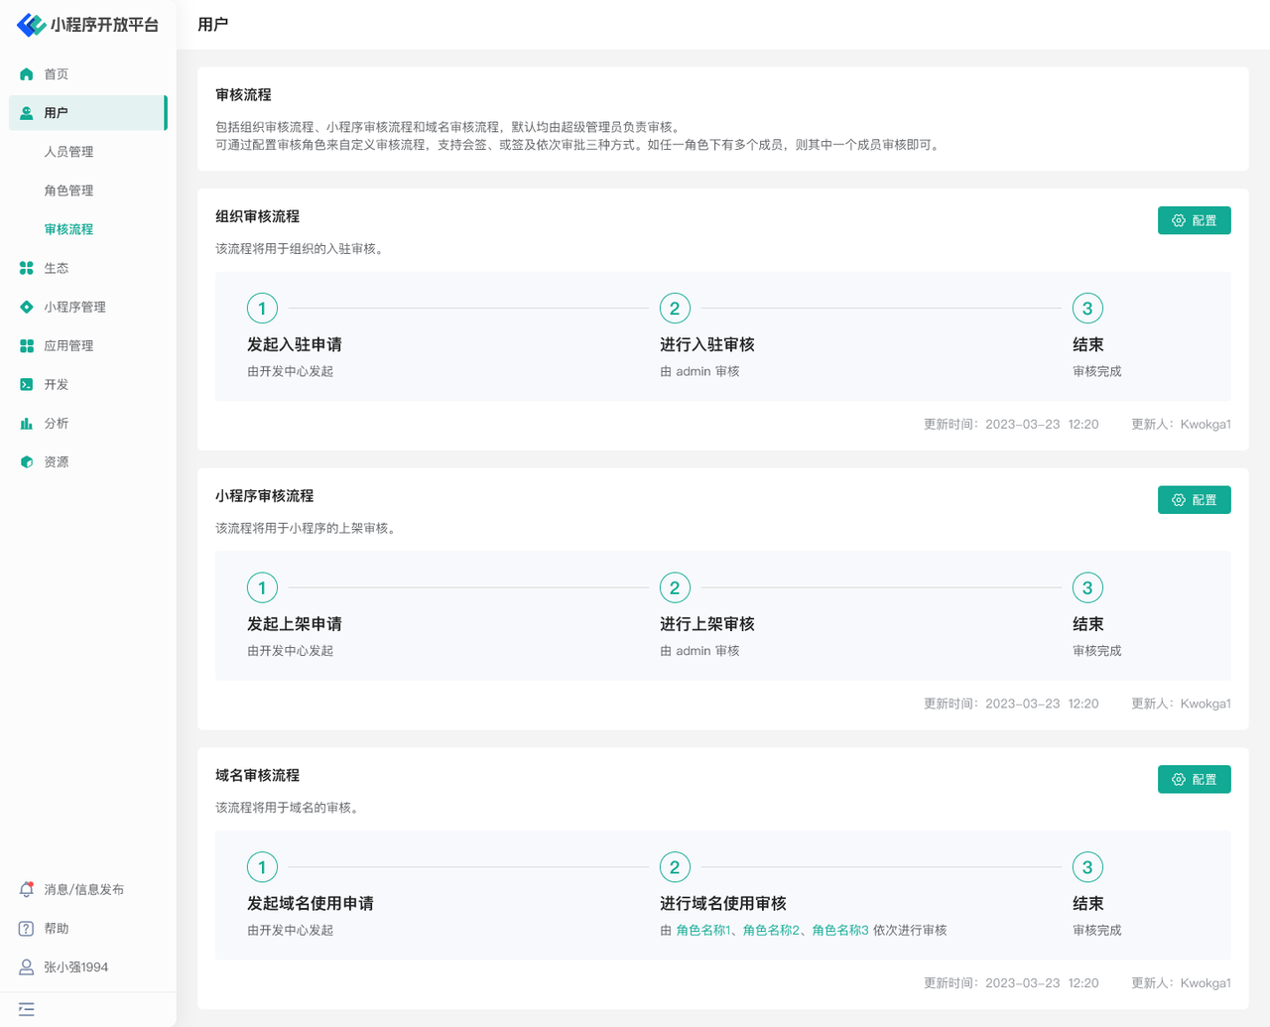Viewport: 1270px width, 1027px height.
Task: Click the 生态 ecosystem icon
Action: [27, 268]
